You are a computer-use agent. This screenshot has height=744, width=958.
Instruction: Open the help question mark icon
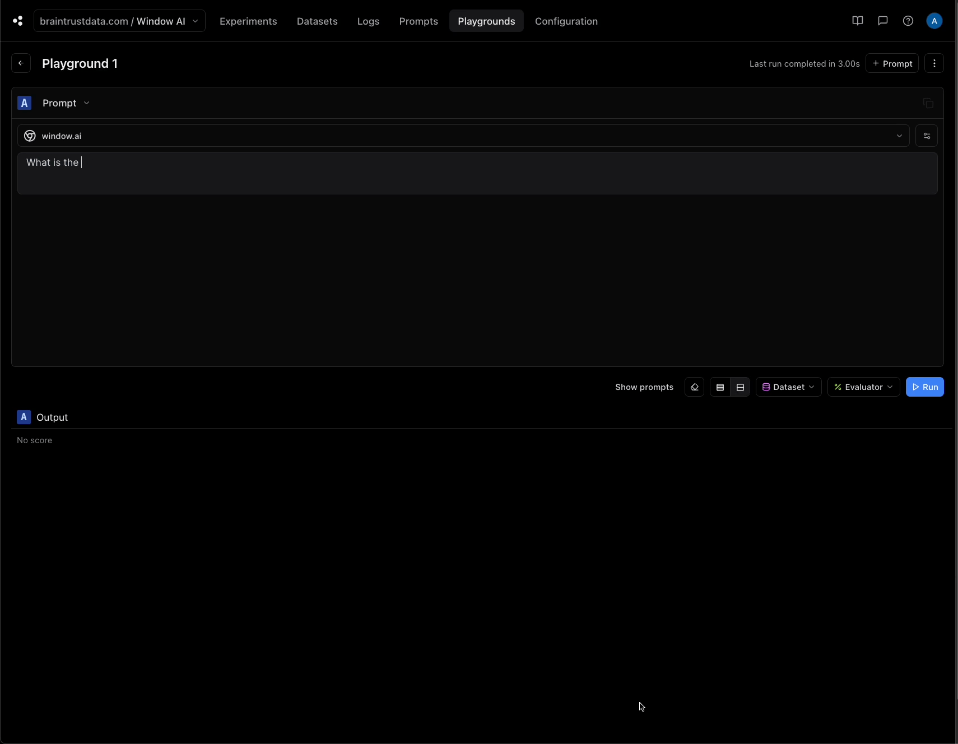point(908,21)
